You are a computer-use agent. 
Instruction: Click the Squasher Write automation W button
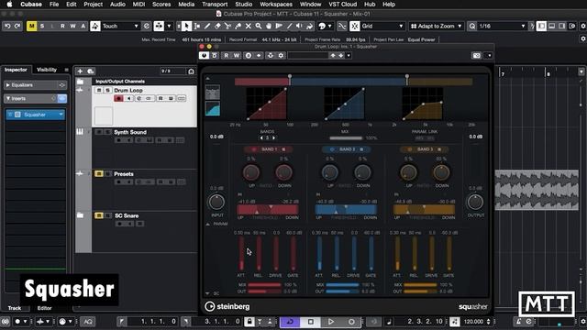tap(237, 55)
